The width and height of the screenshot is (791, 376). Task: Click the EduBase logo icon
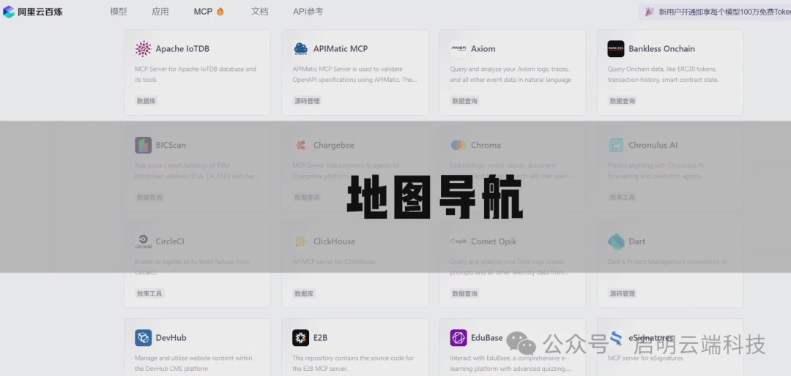(x=458, y=338)
